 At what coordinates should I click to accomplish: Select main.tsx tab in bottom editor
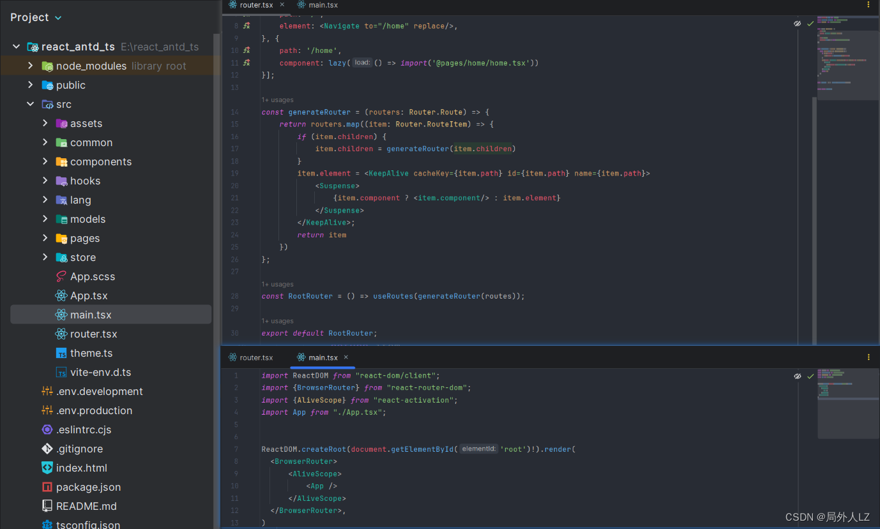[323, 357]
